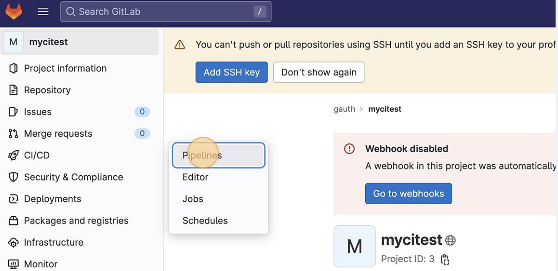Screen dimensions: 558x271
Task: Click the Monitor screen icon
Action: [13, 264]
